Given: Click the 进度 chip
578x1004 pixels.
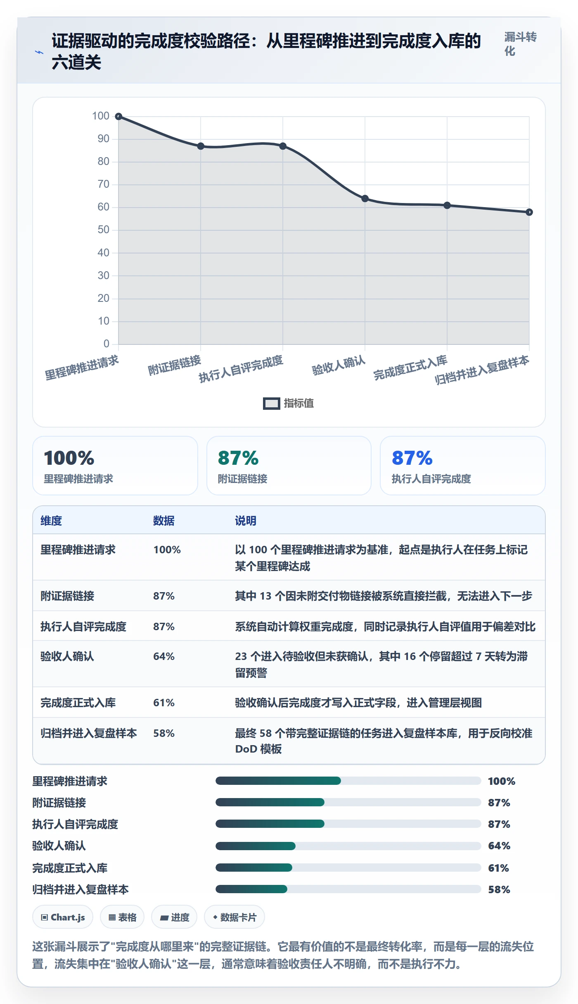Looking at the screenshot, I should tap(174, 917).
